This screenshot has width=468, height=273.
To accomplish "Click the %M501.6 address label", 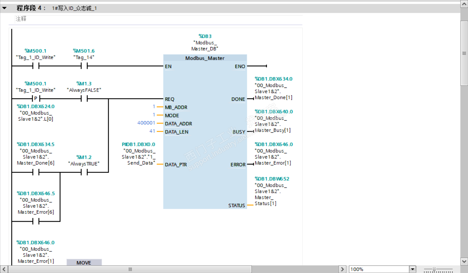I will click(84, 51).
